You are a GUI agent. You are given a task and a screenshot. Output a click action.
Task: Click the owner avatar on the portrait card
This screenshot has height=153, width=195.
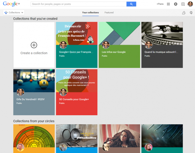tap(106, 147)
